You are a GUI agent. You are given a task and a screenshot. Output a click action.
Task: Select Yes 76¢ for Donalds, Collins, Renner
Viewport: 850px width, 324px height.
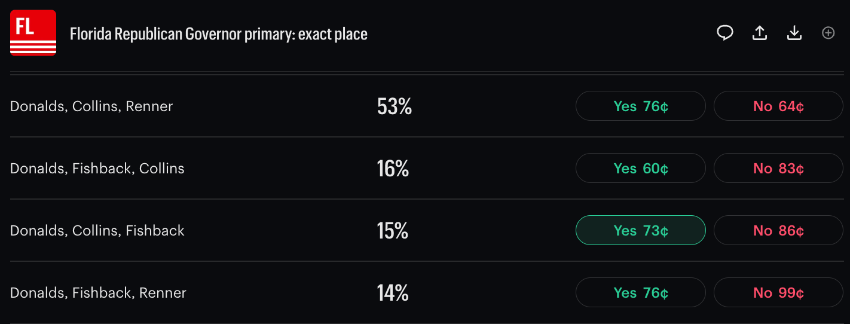point(641,106)
